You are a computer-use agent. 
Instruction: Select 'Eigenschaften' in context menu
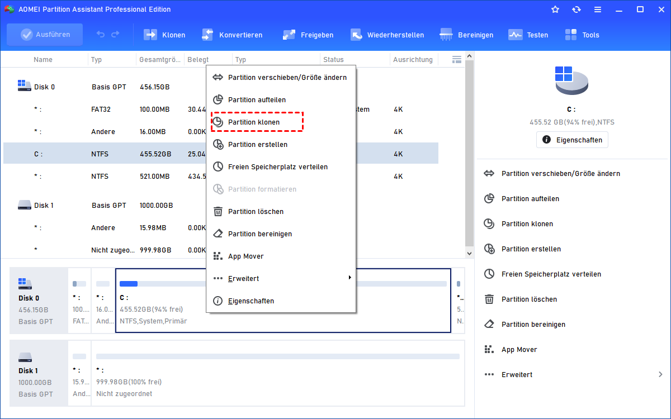coord(281,301)
